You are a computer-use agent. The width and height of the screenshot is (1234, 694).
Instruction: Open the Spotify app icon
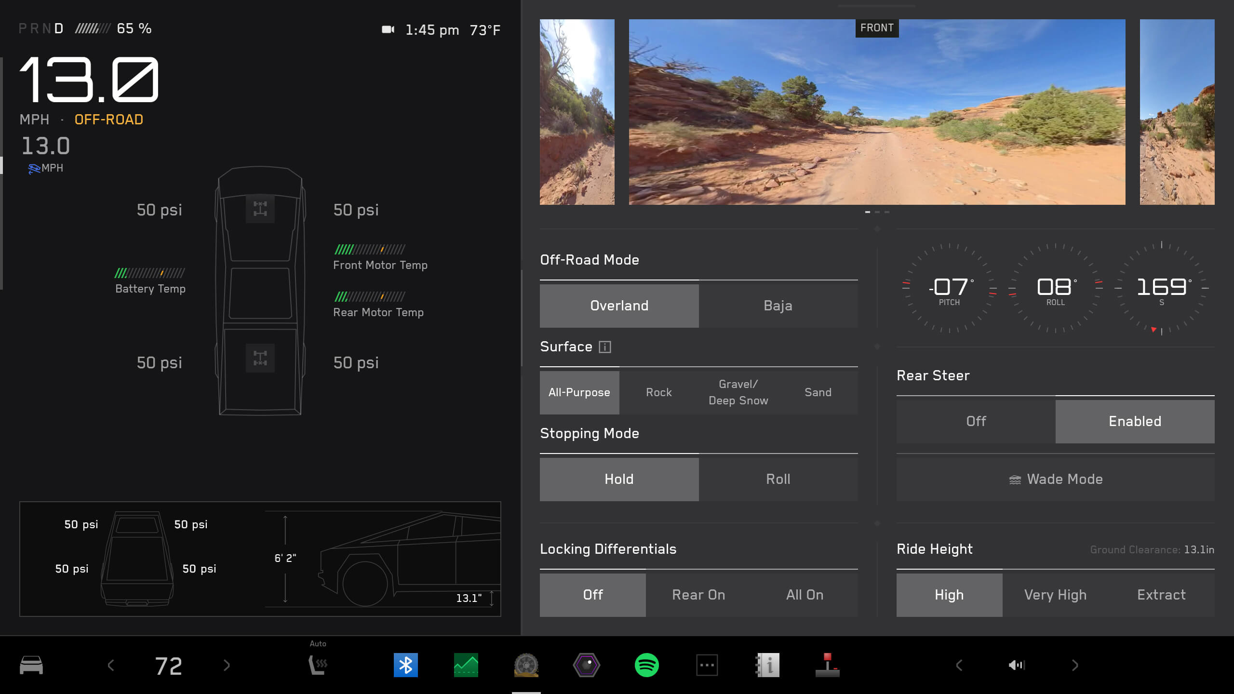(646, 665)
